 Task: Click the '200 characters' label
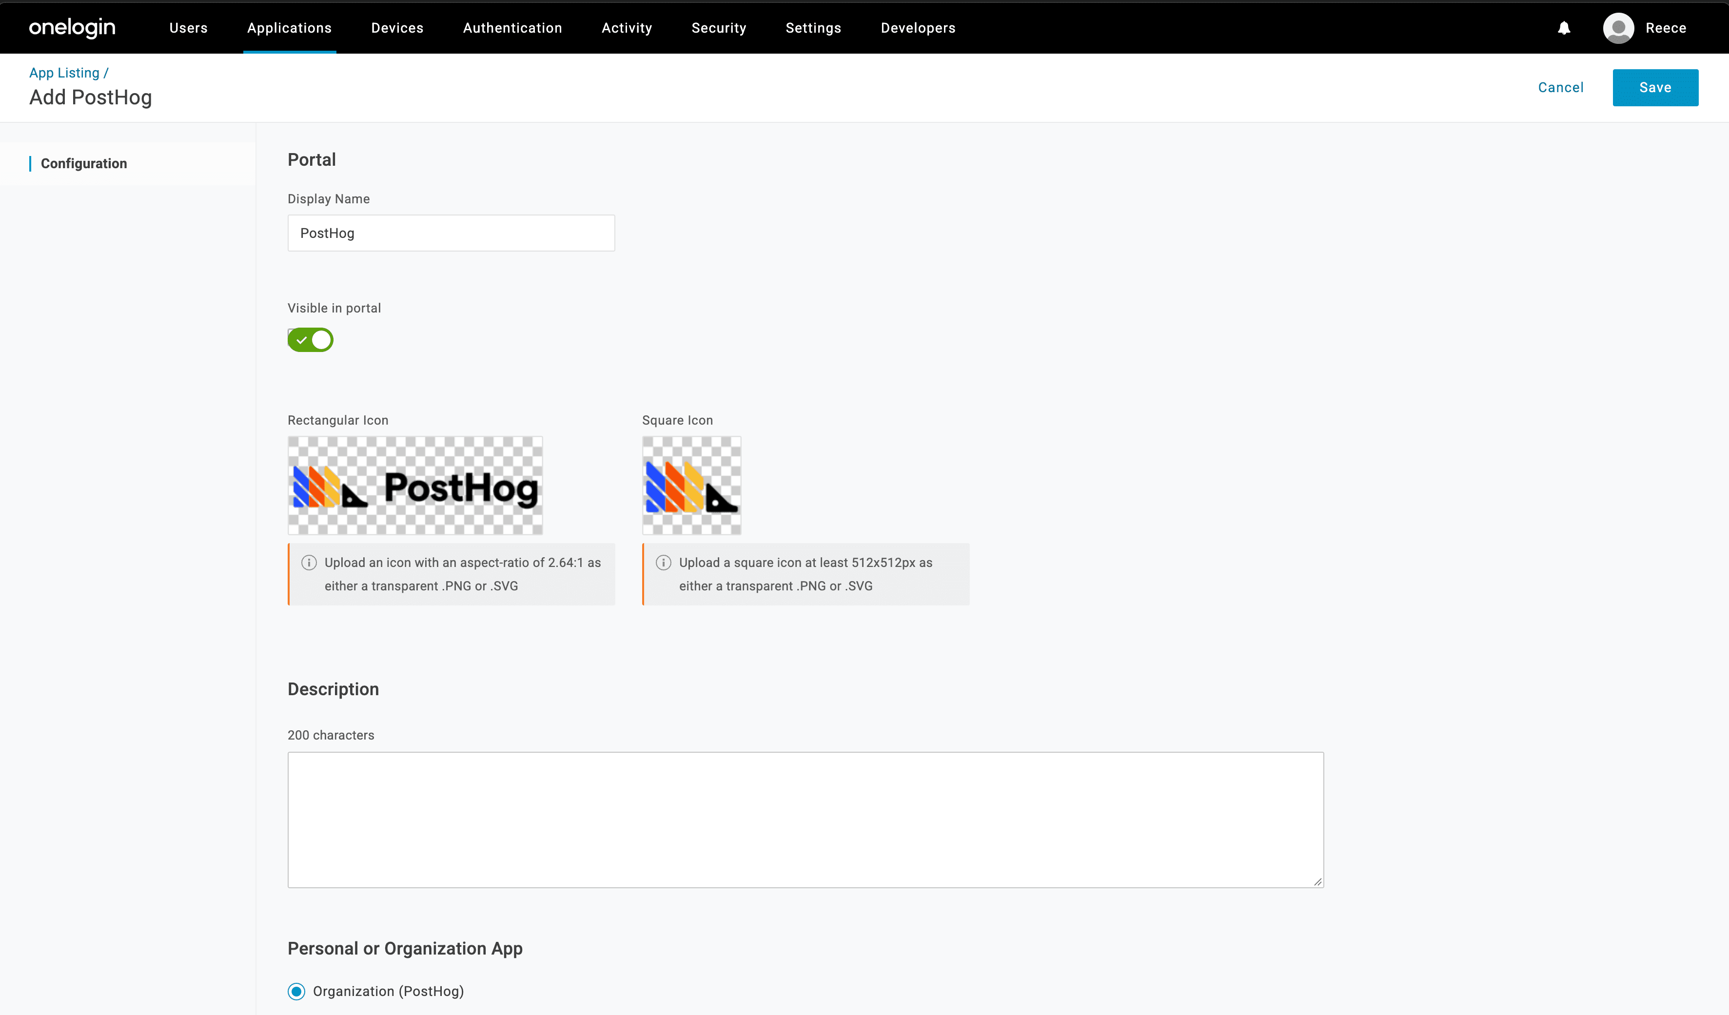[331, 735]
